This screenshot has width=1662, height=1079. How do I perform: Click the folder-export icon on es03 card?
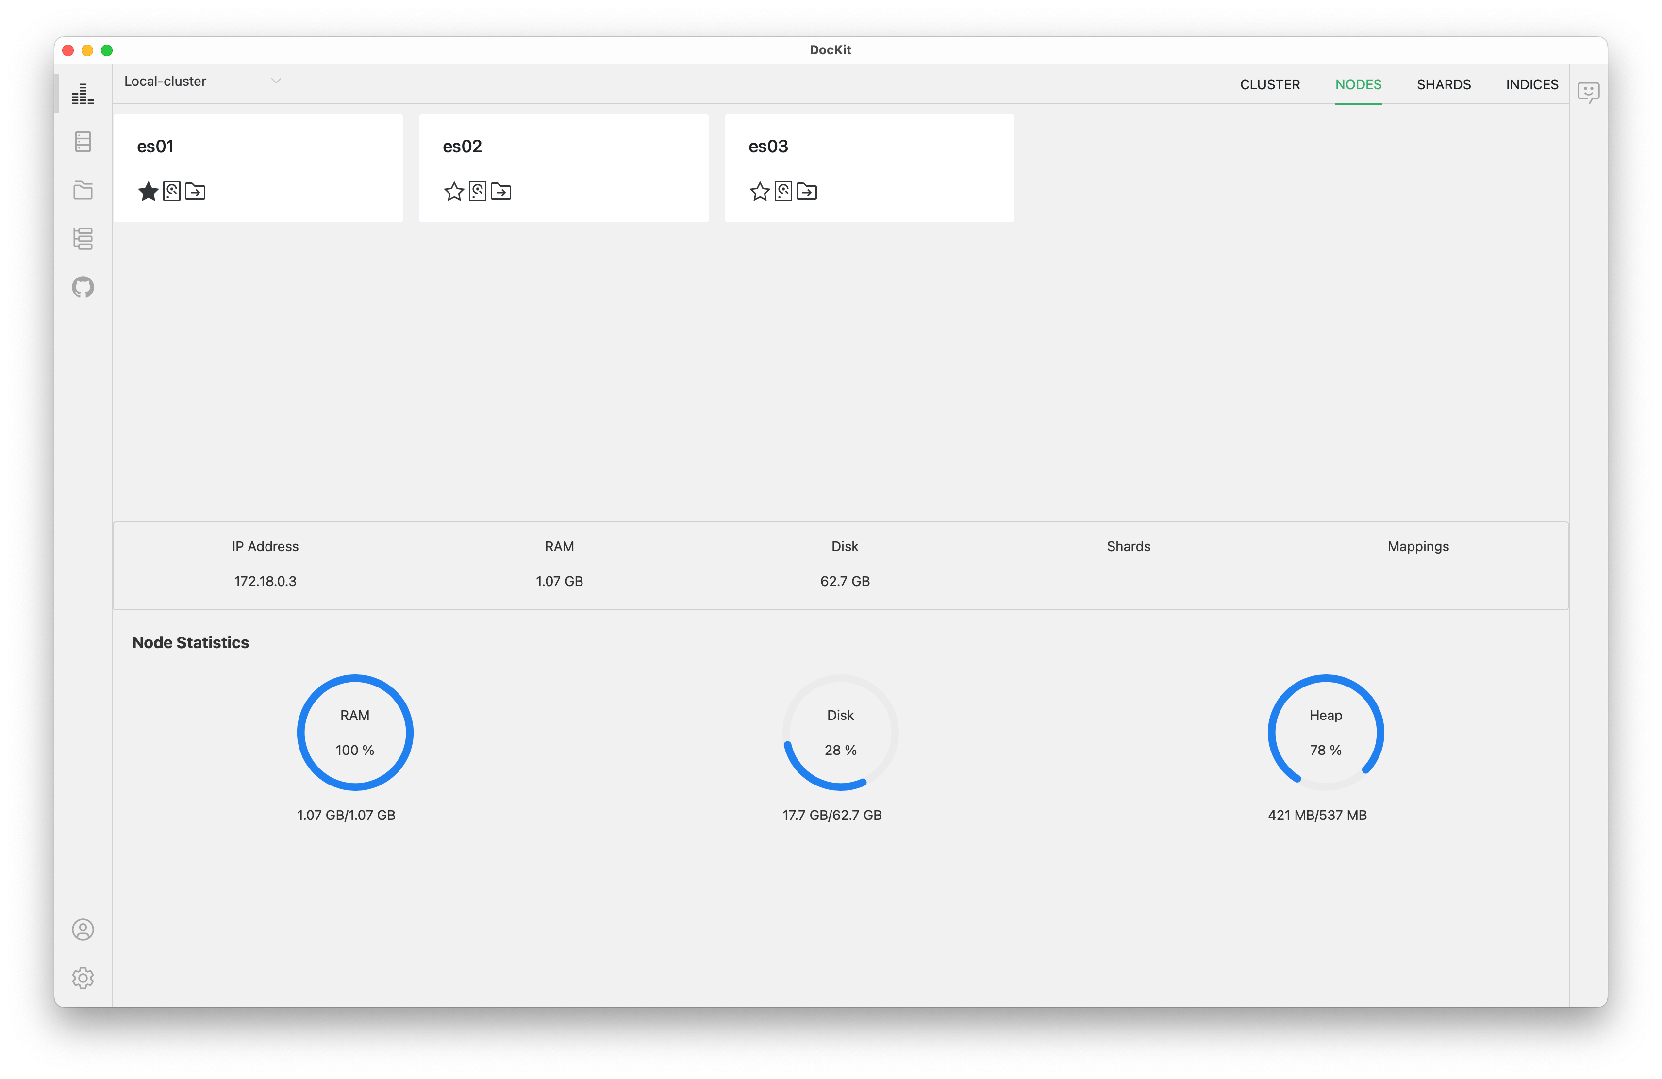[x=807, y=191]
